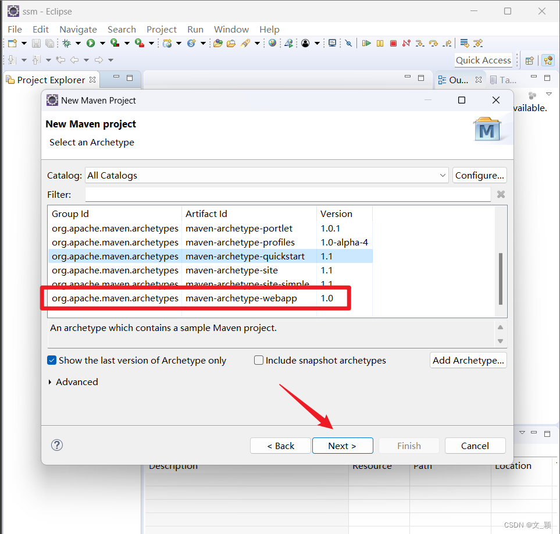Image resolution: width=560 pixels, height=534 pixels.
Task: Select the Open Perspective icon
Action: [x=529, y=60]
